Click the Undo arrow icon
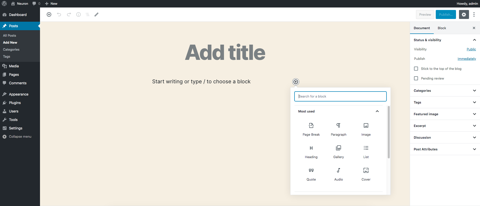Viewport: 480px width, 206px height. click(x=59, y=14)
